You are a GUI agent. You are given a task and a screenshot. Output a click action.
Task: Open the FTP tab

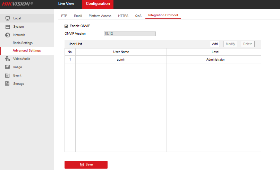(x=64, y=16)
